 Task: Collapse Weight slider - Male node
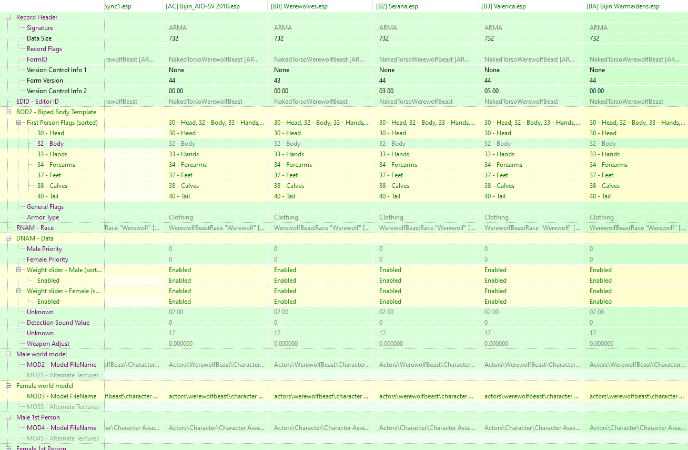(19, 270)
